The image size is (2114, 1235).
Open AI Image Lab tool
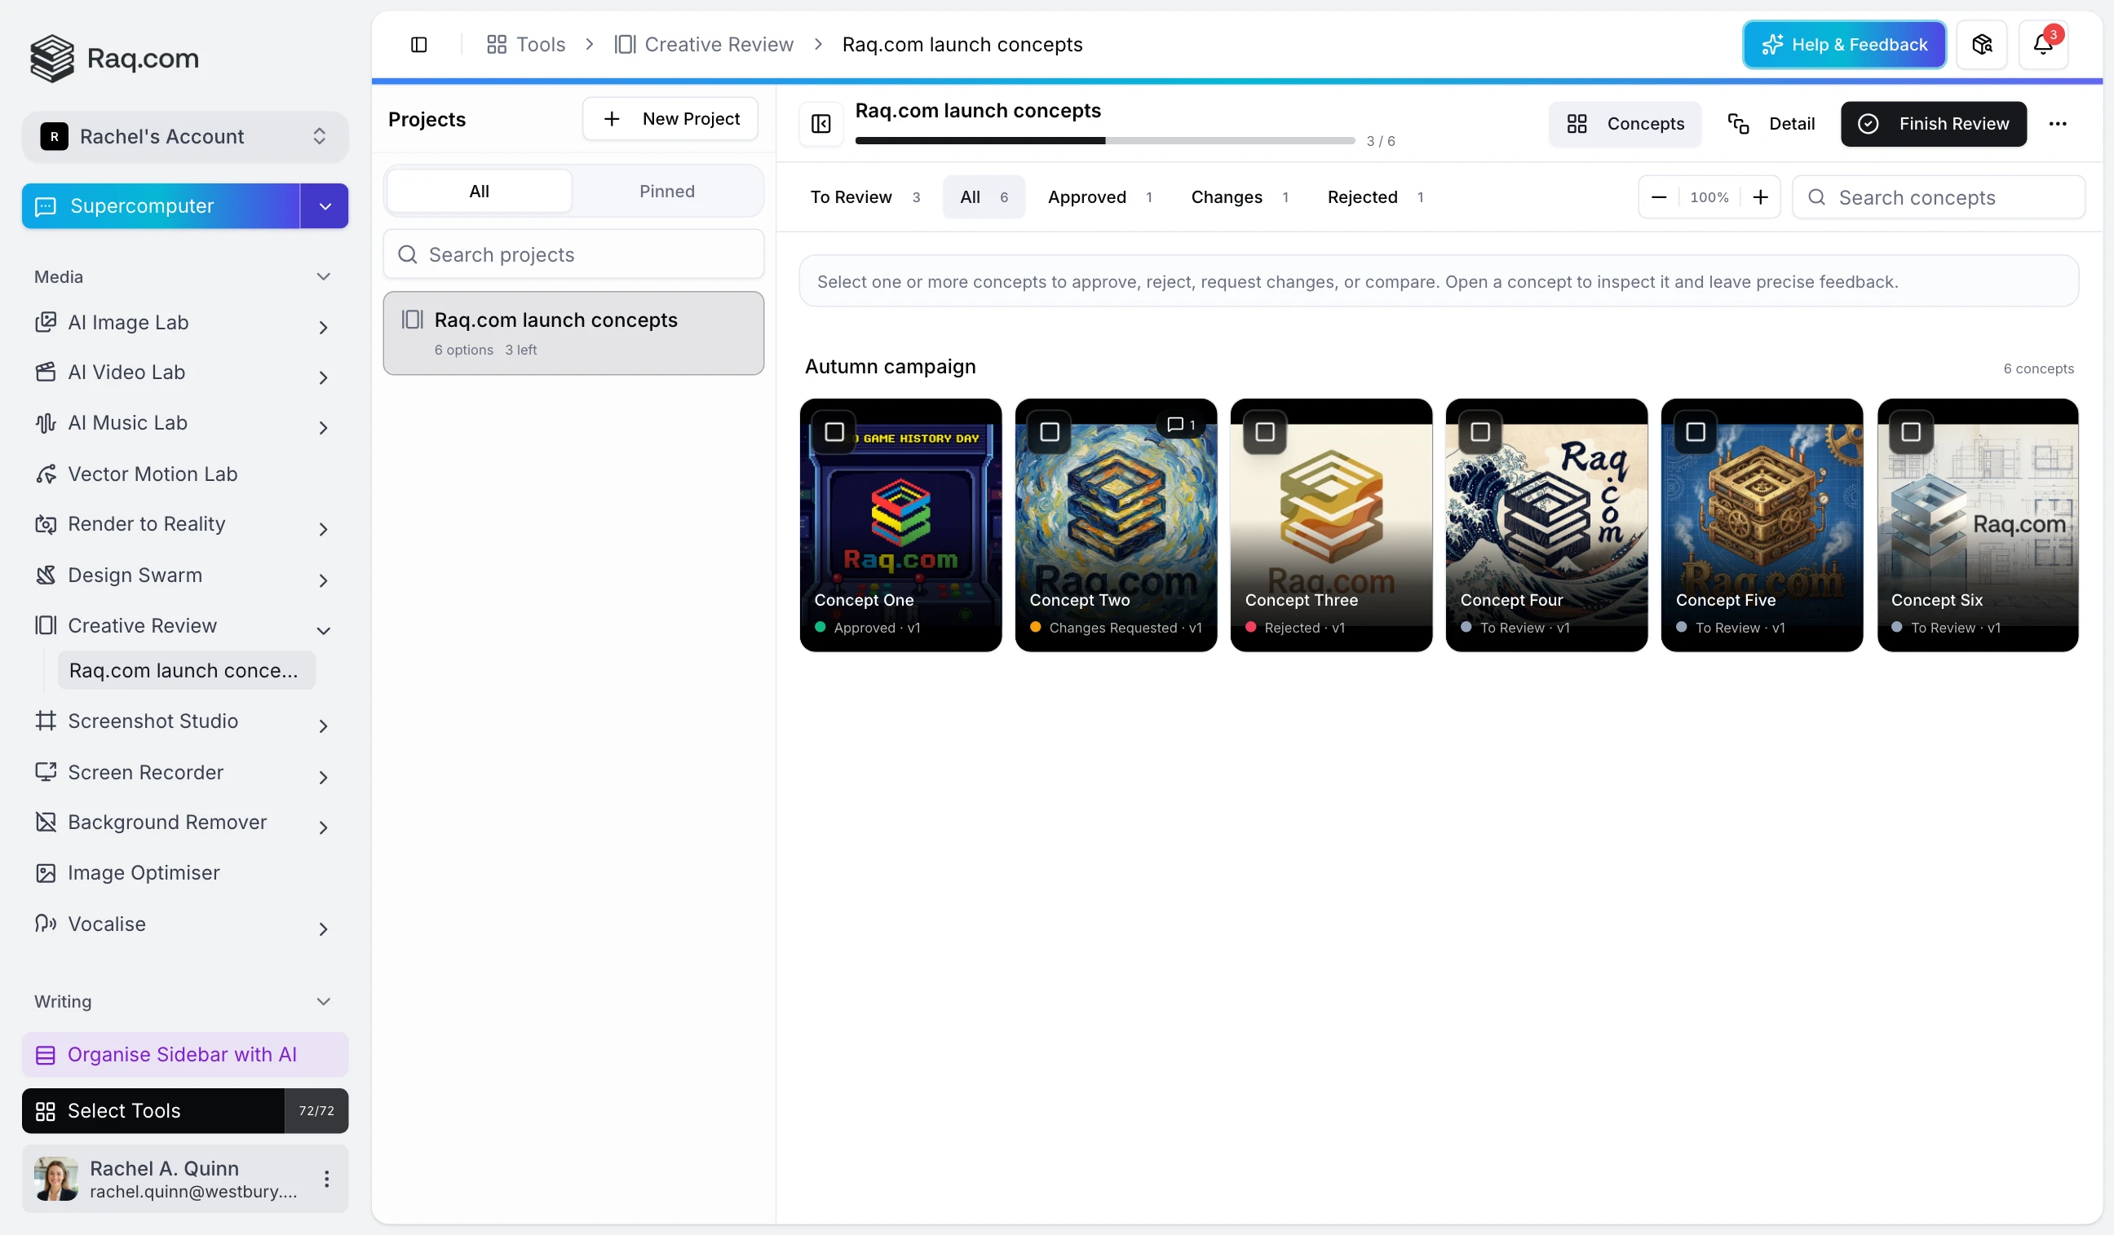tap(127, 323)
